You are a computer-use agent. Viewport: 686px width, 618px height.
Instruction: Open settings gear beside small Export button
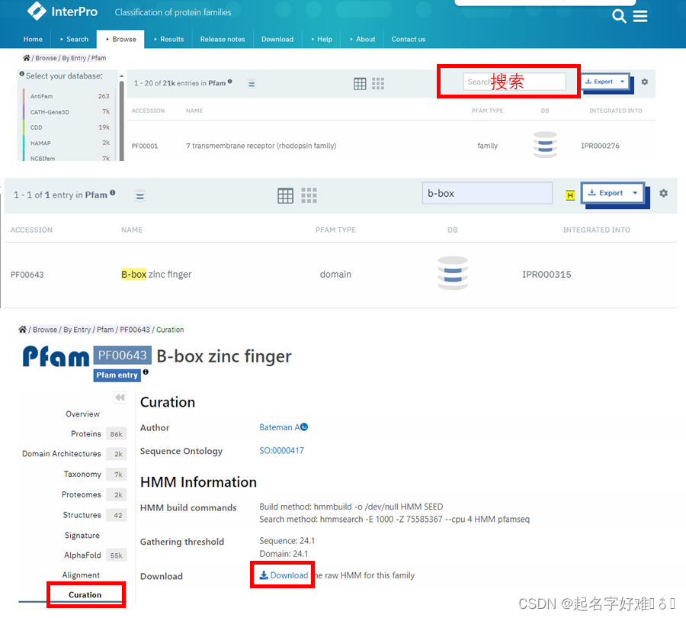644,82
